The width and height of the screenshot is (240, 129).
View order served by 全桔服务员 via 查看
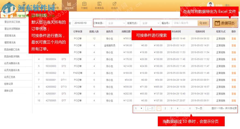233,45
